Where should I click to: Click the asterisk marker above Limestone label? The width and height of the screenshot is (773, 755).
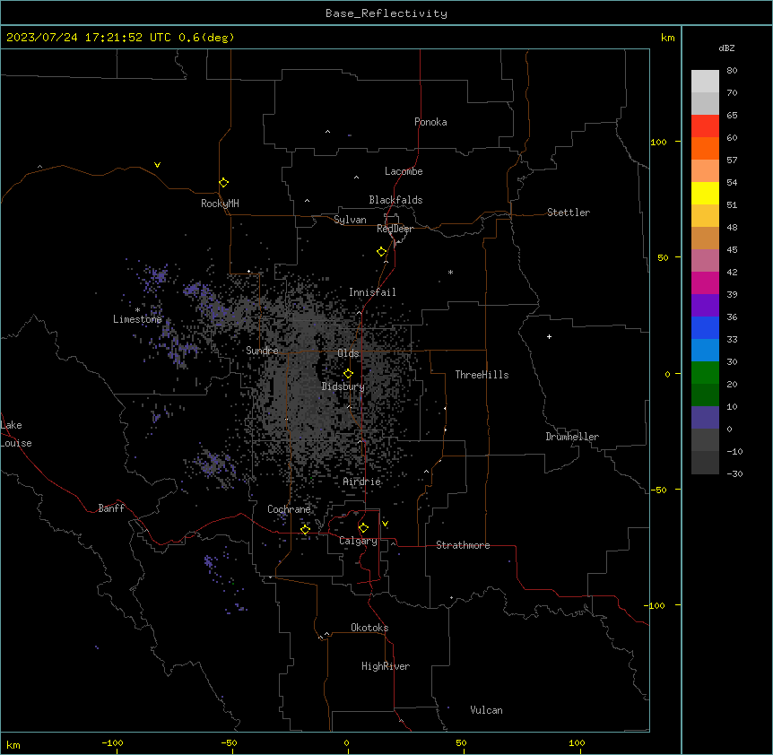click(x=137, y=310)
